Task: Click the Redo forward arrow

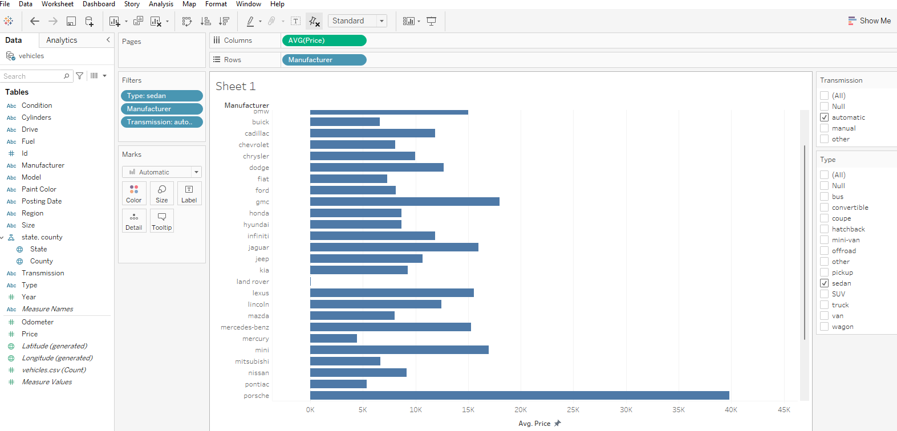Action: [x=53, y=21]
